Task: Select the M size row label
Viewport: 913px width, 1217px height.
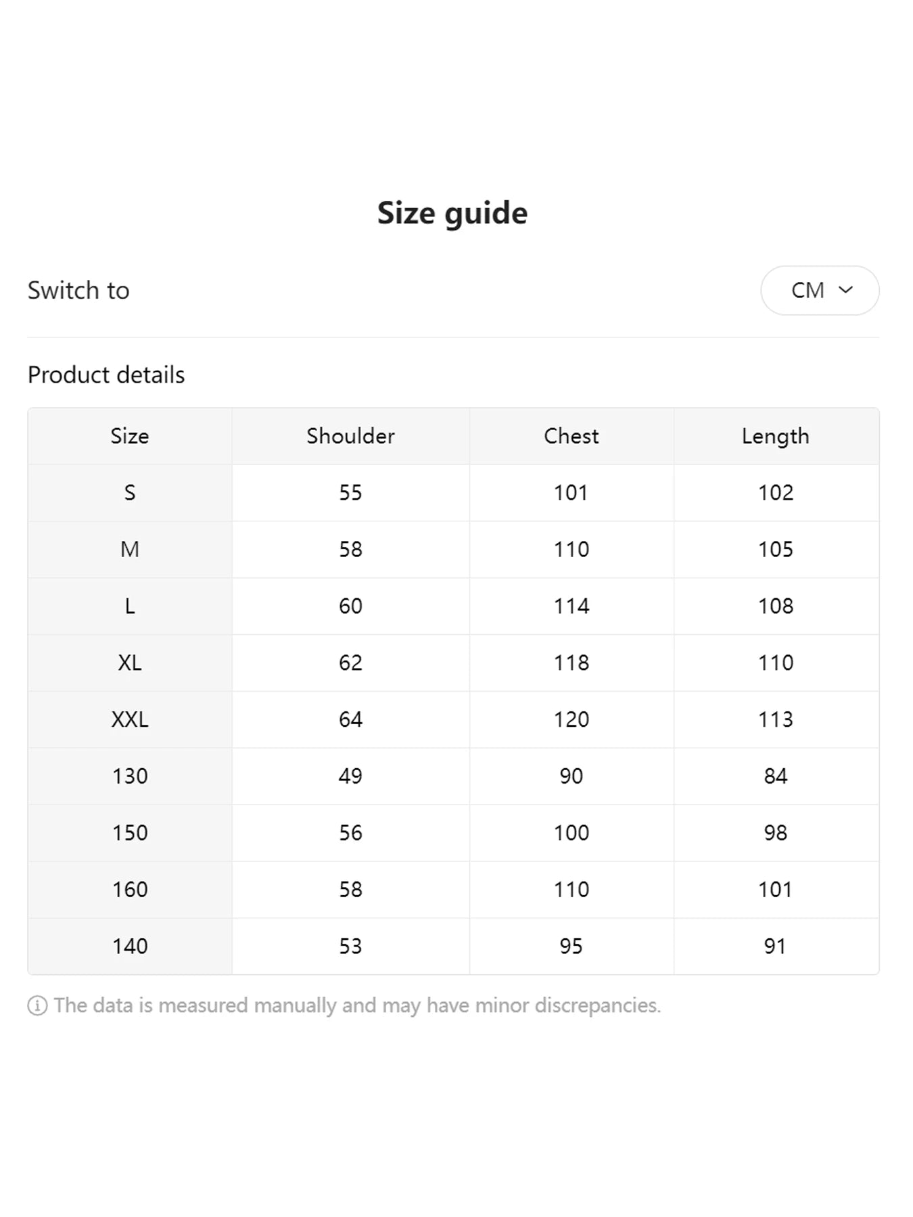Action: (130, 550)
